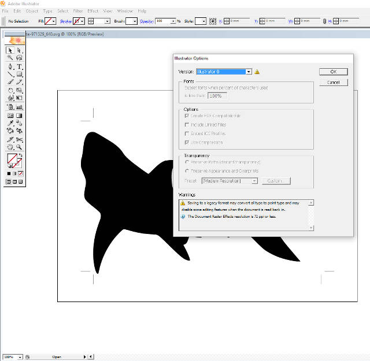Open the Effect menu
This screenshot has height=361, width=370.
(x=93, y=11)
